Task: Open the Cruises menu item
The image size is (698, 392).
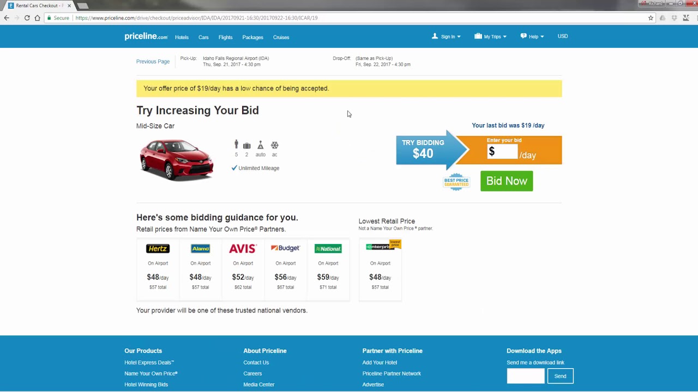Action: [x=281, y=38]
